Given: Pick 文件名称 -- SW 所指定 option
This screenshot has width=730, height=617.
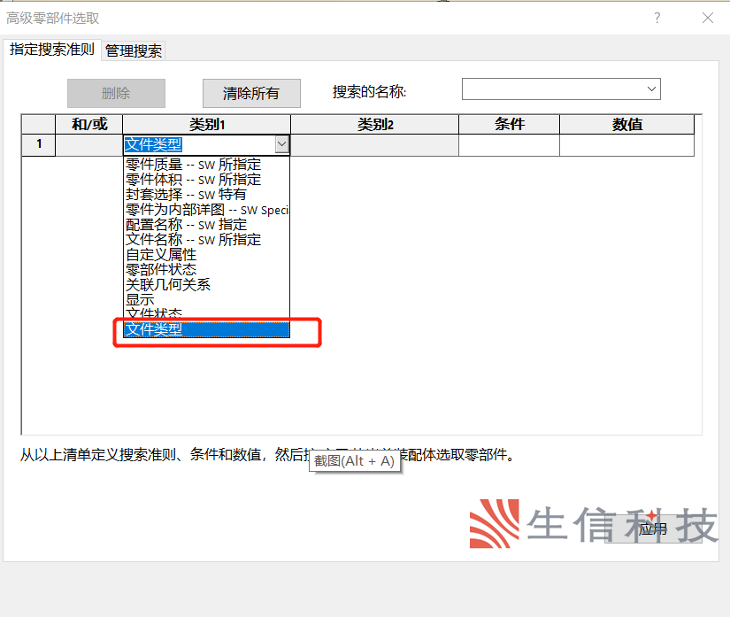Looking at the screenshot, I should [206, 239].
